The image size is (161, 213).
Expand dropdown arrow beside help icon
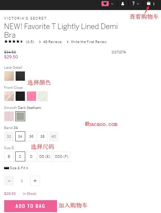click(138, 4)
